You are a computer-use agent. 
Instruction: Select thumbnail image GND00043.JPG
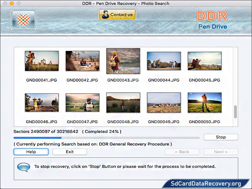(x=123, y=61)
